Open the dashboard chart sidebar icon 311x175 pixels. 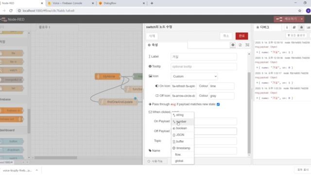309,27
